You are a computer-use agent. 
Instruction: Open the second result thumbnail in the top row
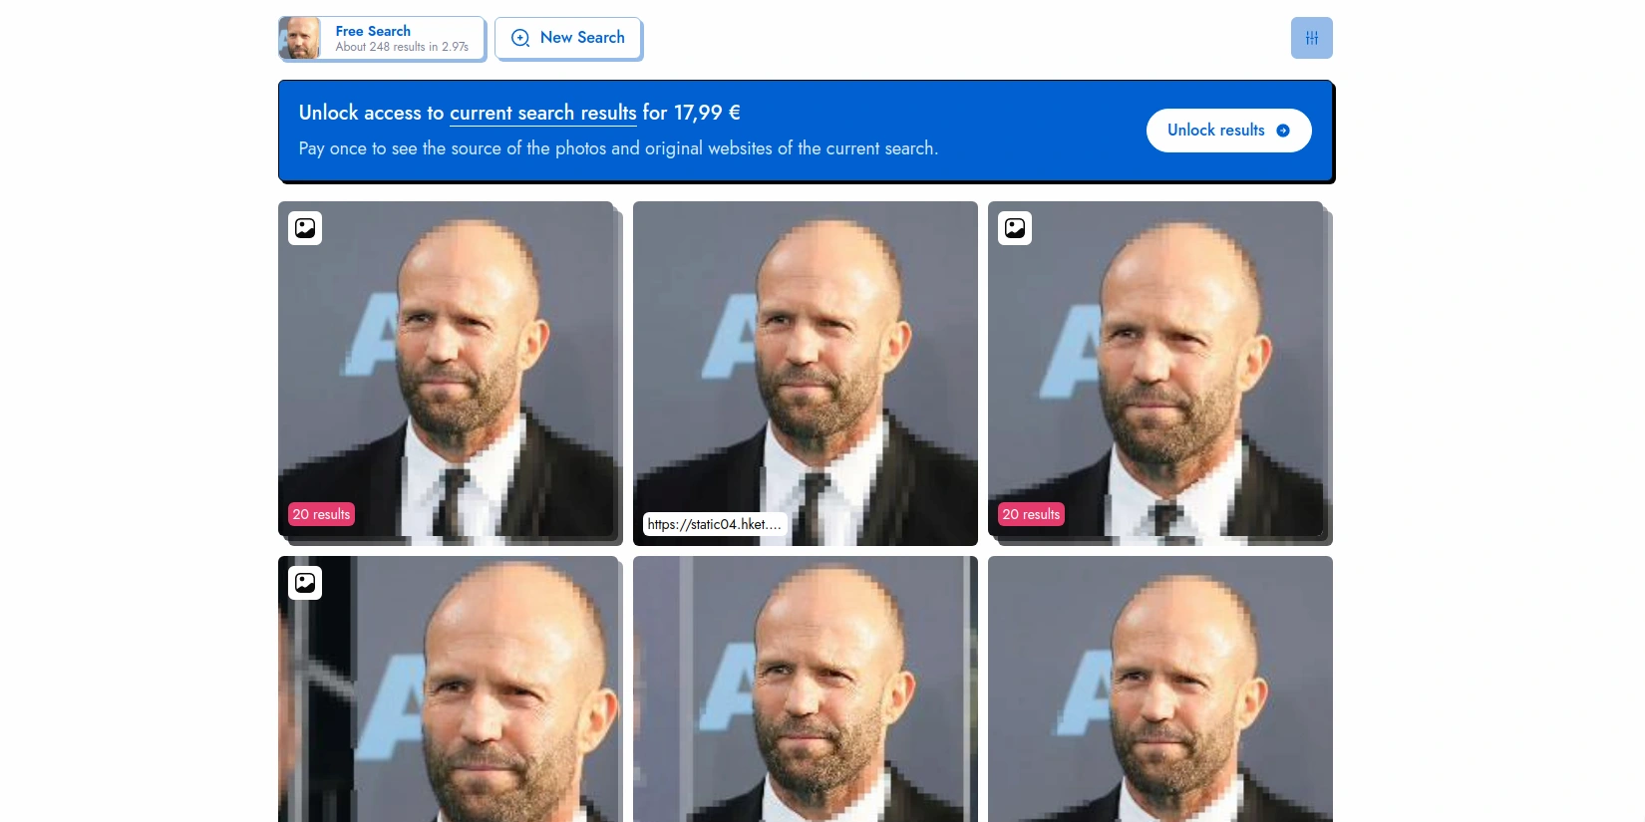[x=806, y=374]
